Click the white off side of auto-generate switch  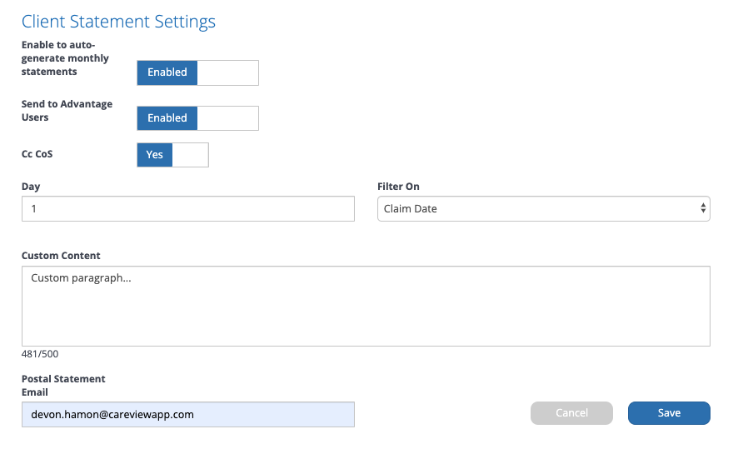pyautogui.click(x=227, y=72)
